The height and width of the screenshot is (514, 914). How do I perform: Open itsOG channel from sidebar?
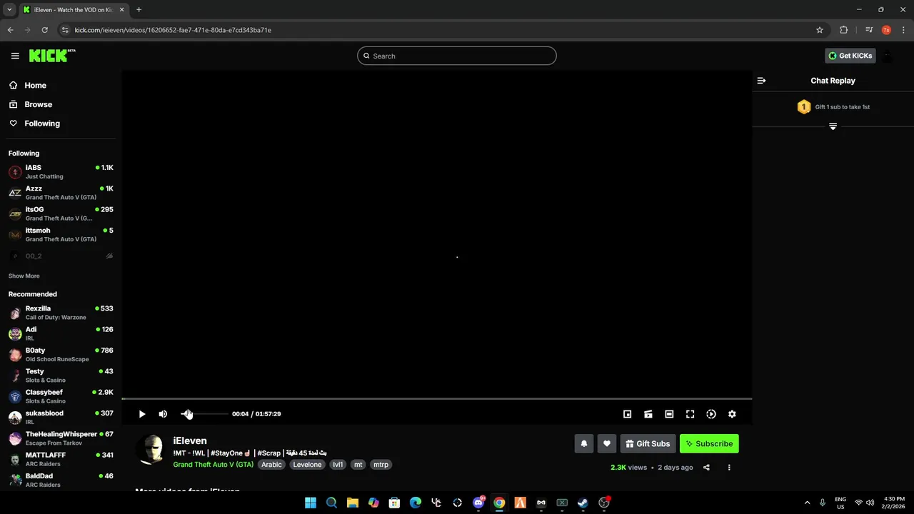[x=61, y=213]
